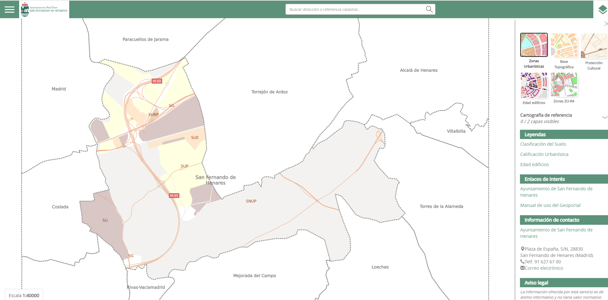Choose the Zonas ZU-R4 layer
The height and width of the screenshot is (300, 608).
coord(564,85)
